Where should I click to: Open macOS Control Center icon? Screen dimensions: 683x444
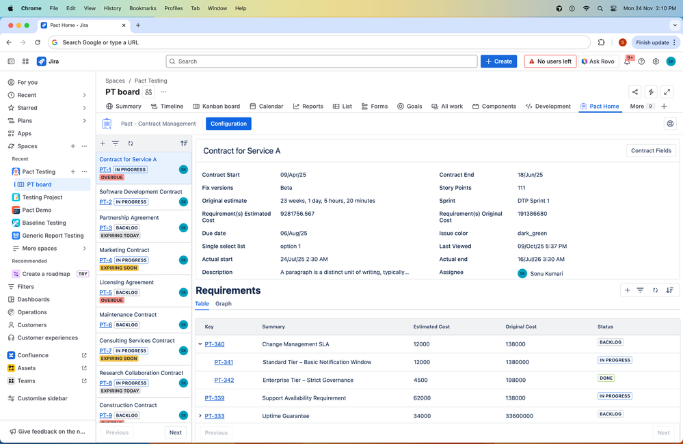click(x=613, y=8)
